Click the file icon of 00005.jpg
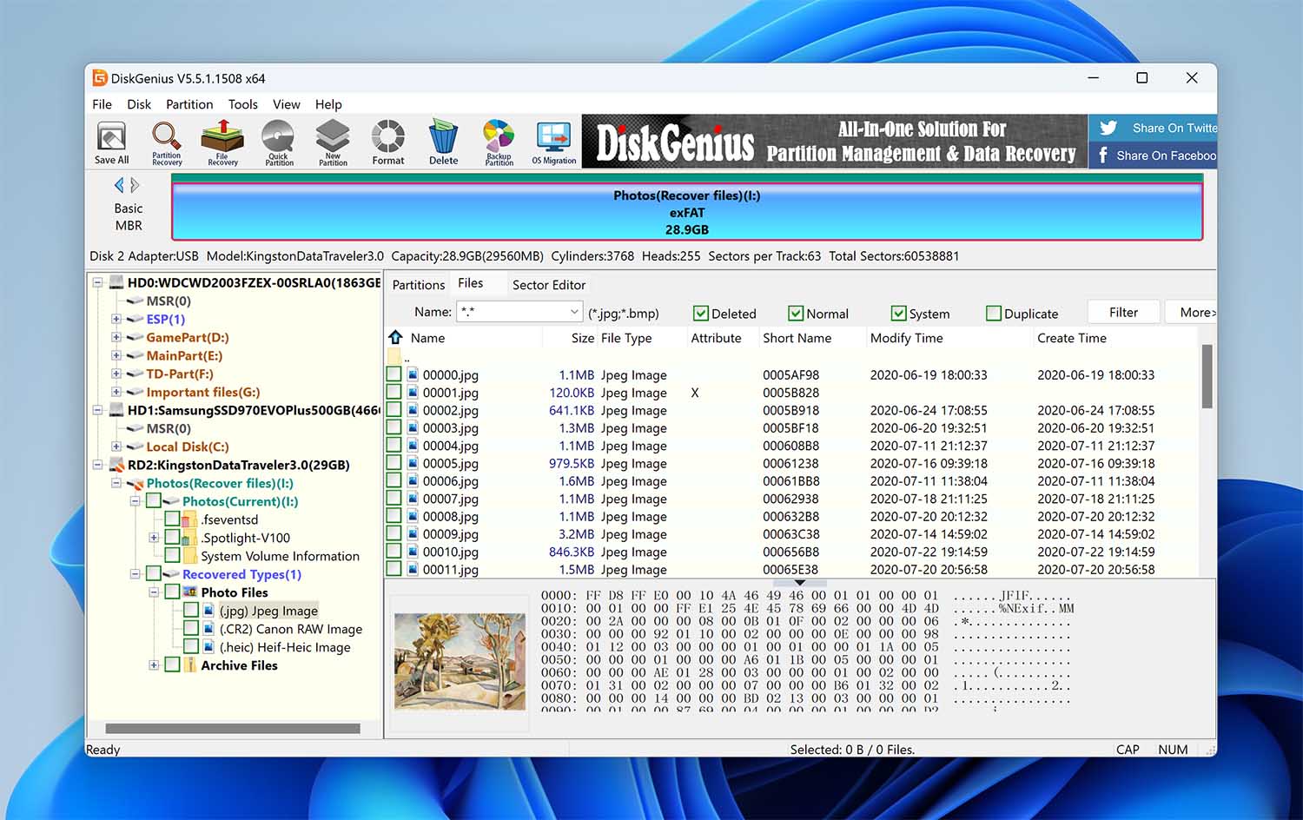Viewport: 1303px width, 820px height. coord(413,463)
